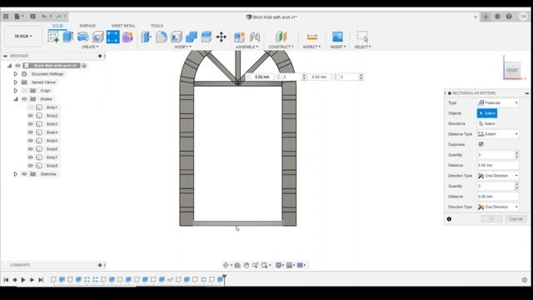Expand the Document Settings node

pyautogui.click(x=15, y=74)
